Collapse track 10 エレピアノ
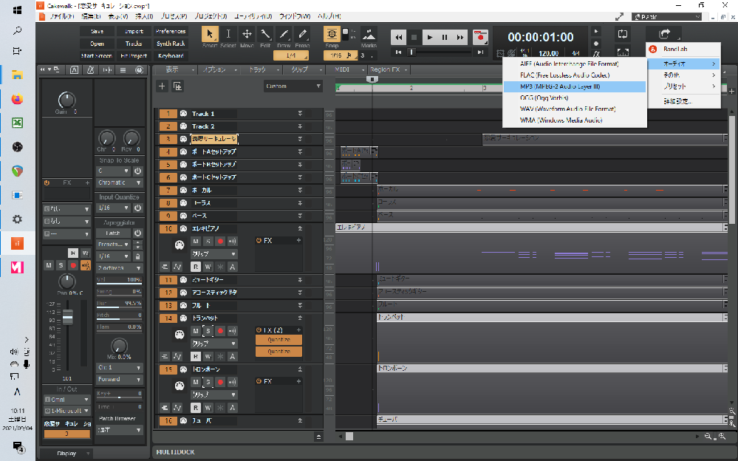This screenshot has height=461, width=738. [300, 228]
